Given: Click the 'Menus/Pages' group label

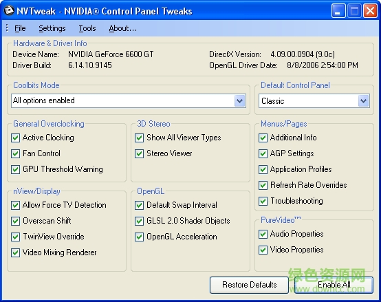Looking at the screenshot, I should (x=284, y=124).
